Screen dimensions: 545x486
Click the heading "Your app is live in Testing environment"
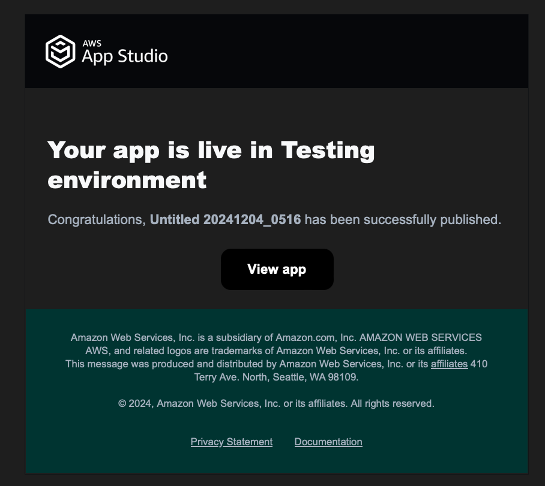pyautogui.click(x=211, y=165)
